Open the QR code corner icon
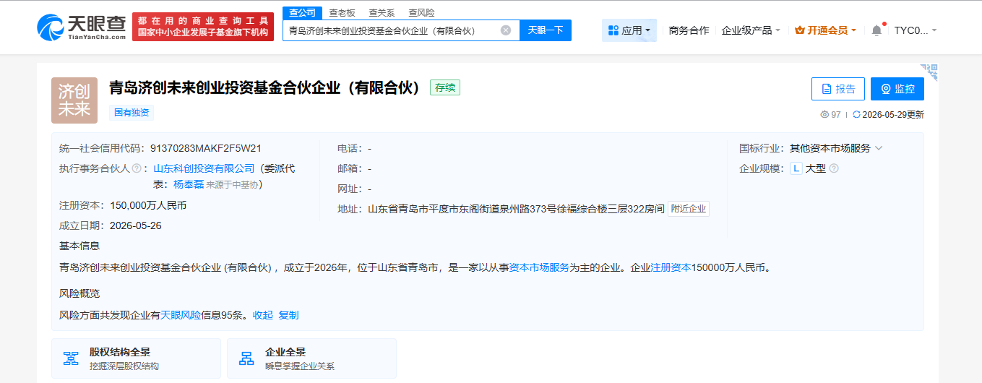Image resolution: width=982 pixels, height=383 pixels. 929,71
